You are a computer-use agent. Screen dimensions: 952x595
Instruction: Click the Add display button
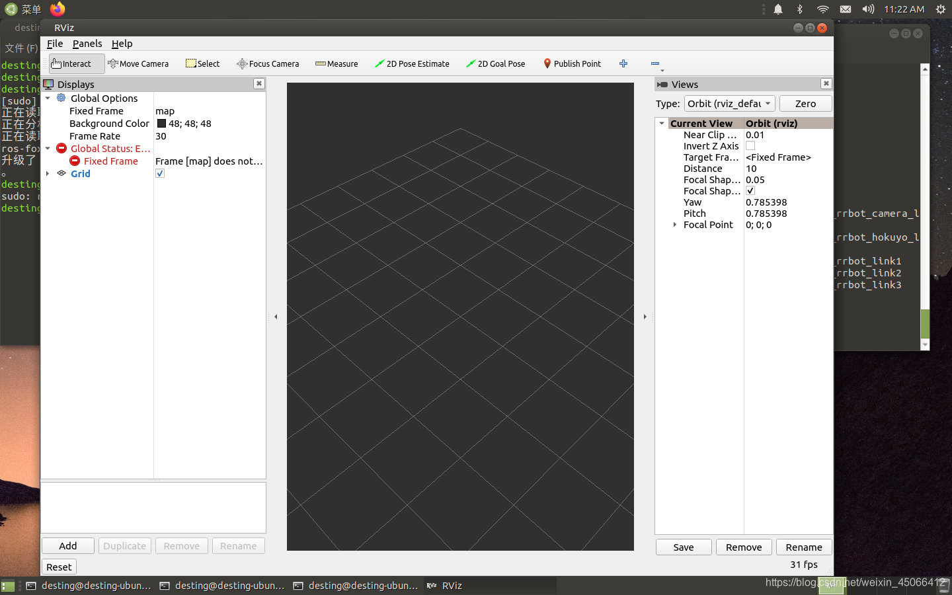pos(68,545)
